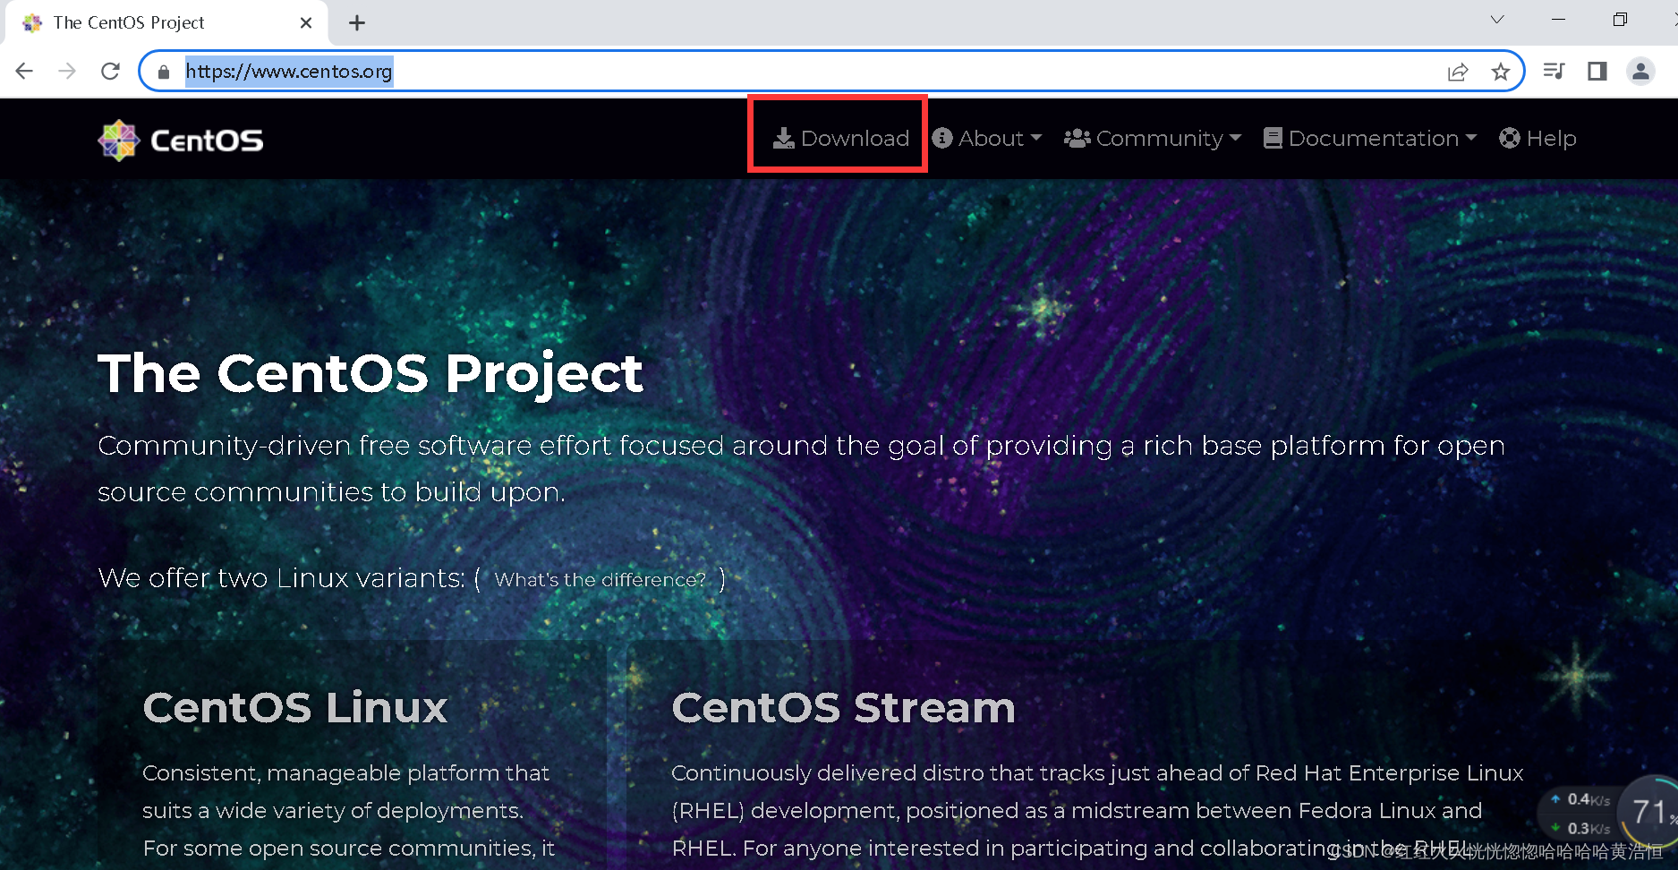This screenshot has width=1678, height=870.
Task: Select The CentOS Project tab
Action: [x=166, y=23]
